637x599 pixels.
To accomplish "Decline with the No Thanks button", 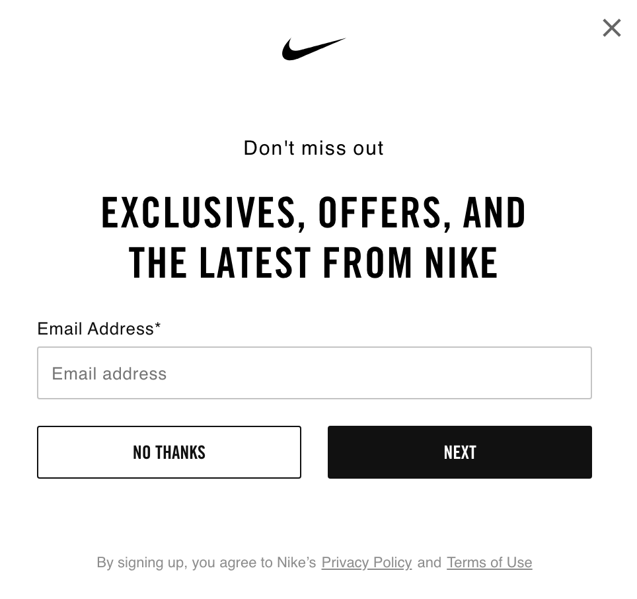I will click(x=169, y=452).
